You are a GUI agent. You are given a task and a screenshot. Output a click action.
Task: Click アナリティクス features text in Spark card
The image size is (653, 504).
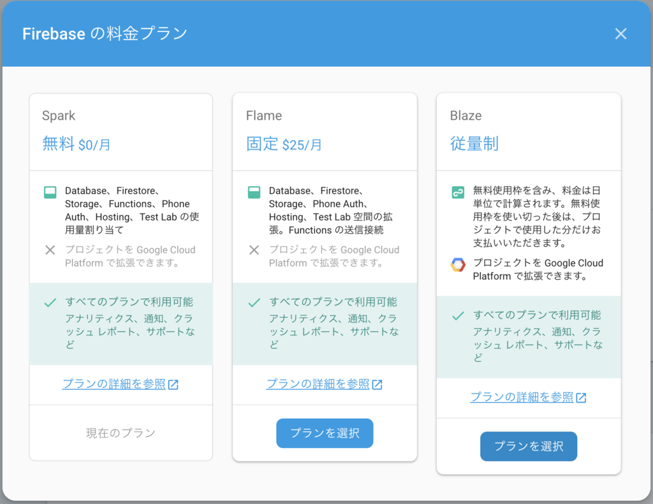(130, 331)
